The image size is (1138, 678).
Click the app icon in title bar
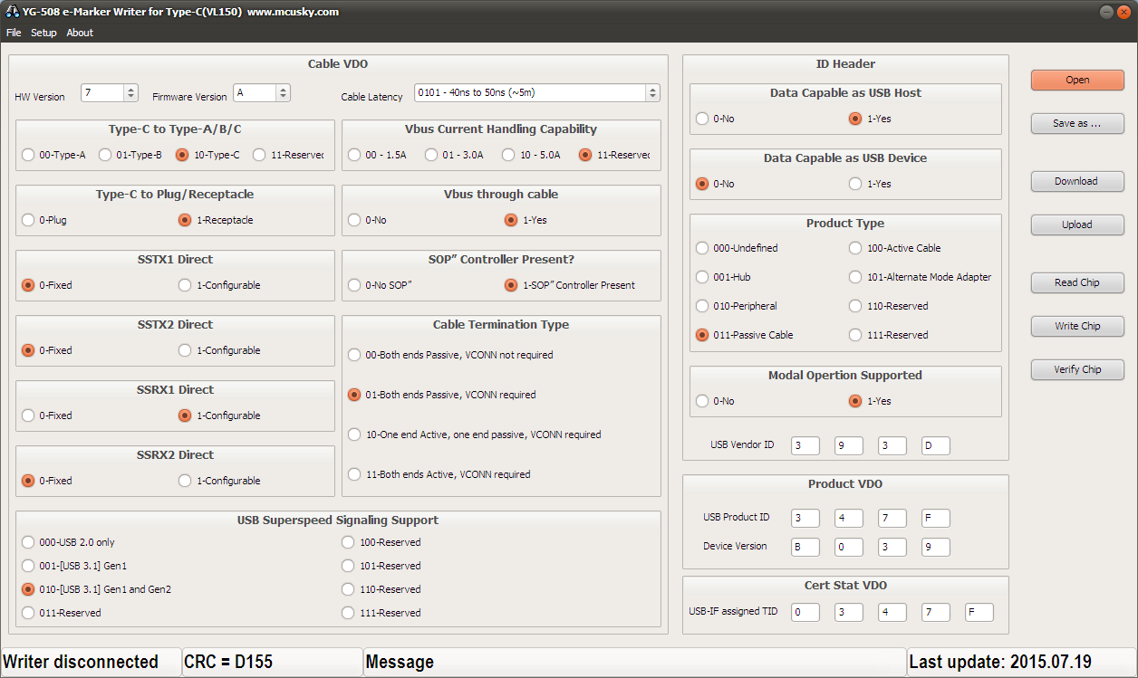pyautogui.click(x=13, y=12)
